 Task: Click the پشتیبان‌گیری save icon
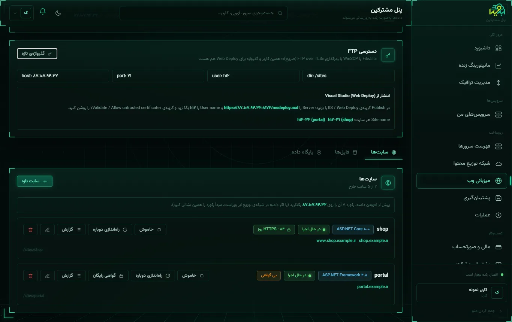pyautogui.click(x=499, y=198)
